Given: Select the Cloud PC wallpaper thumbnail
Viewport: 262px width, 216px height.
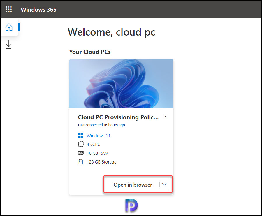Looking at the screenshot, I should coord(121,83).
